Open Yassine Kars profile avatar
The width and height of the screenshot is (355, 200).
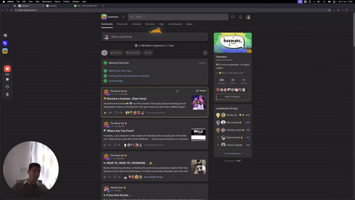pyautogui.click(x=106, y=189)
